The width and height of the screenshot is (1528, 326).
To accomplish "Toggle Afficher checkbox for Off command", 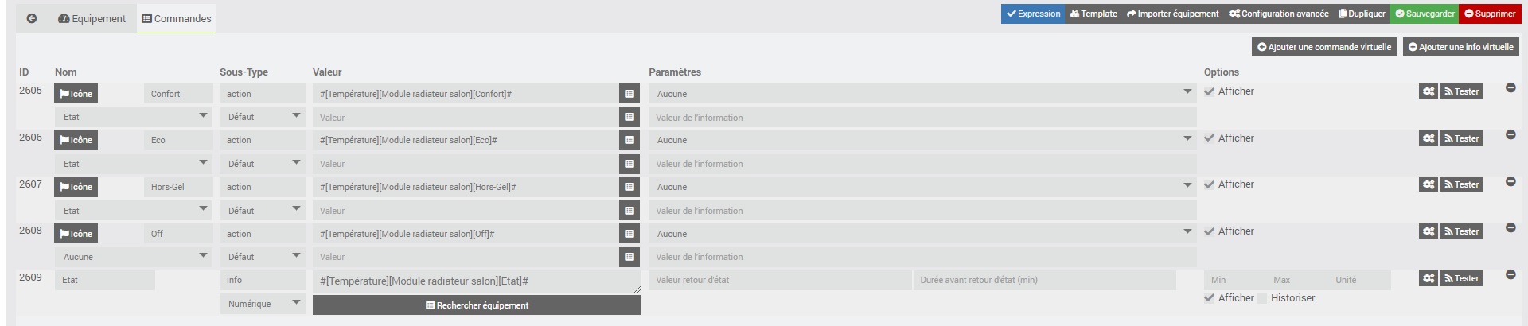I will (1210, 231).
